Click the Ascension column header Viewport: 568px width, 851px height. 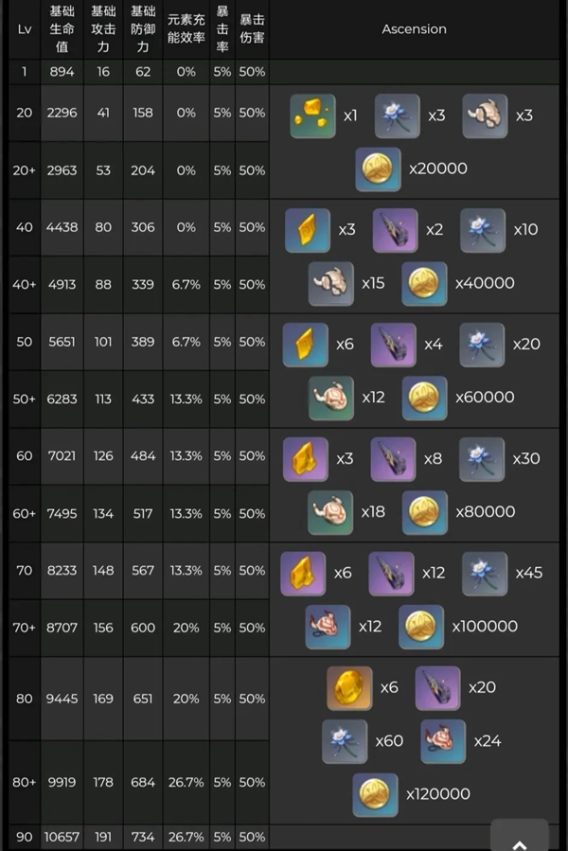click(x=415, y=29)
